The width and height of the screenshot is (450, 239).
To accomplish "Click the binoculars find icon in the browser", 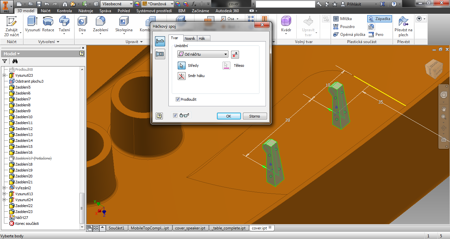I will pos(15,61).
